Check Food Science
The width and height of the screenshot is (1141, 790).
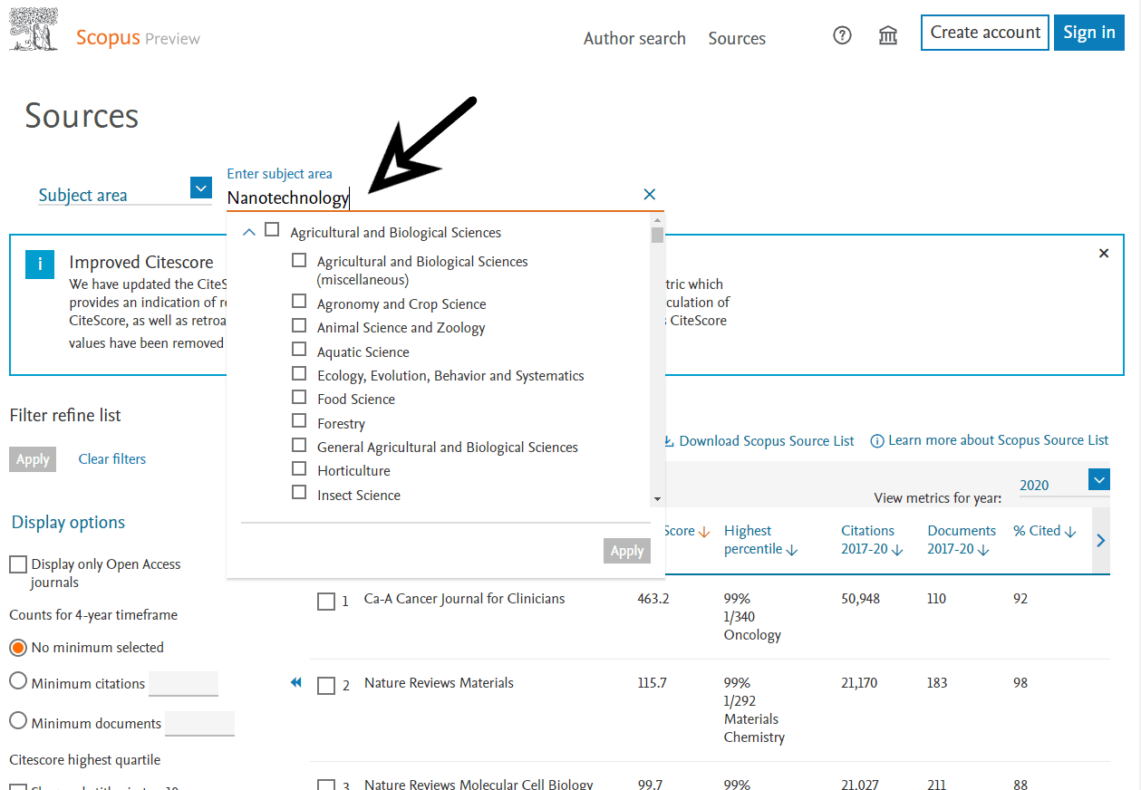click(299, 397)
